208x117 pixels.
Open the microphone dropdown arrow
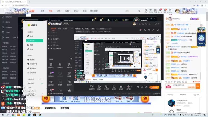click(x=124, y=87)
